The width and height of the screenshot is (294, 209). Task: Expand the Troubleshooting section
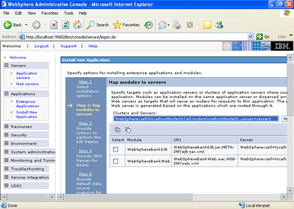click(6, 169)
